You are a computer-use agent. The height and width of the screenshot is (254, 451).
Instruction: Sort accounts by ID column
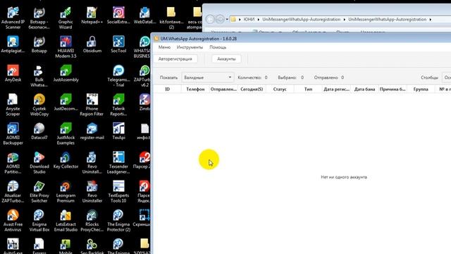point(167,90)
